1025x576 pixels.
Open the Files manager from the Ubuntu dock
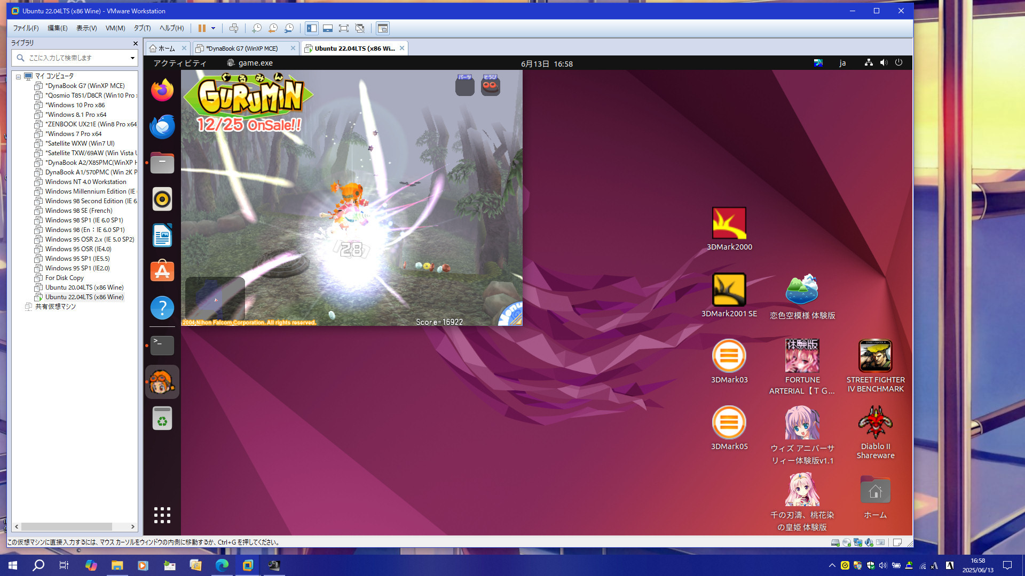162,163
